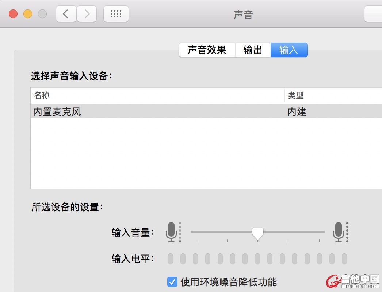Click the back navigation arrow

[x=66, y=14]
